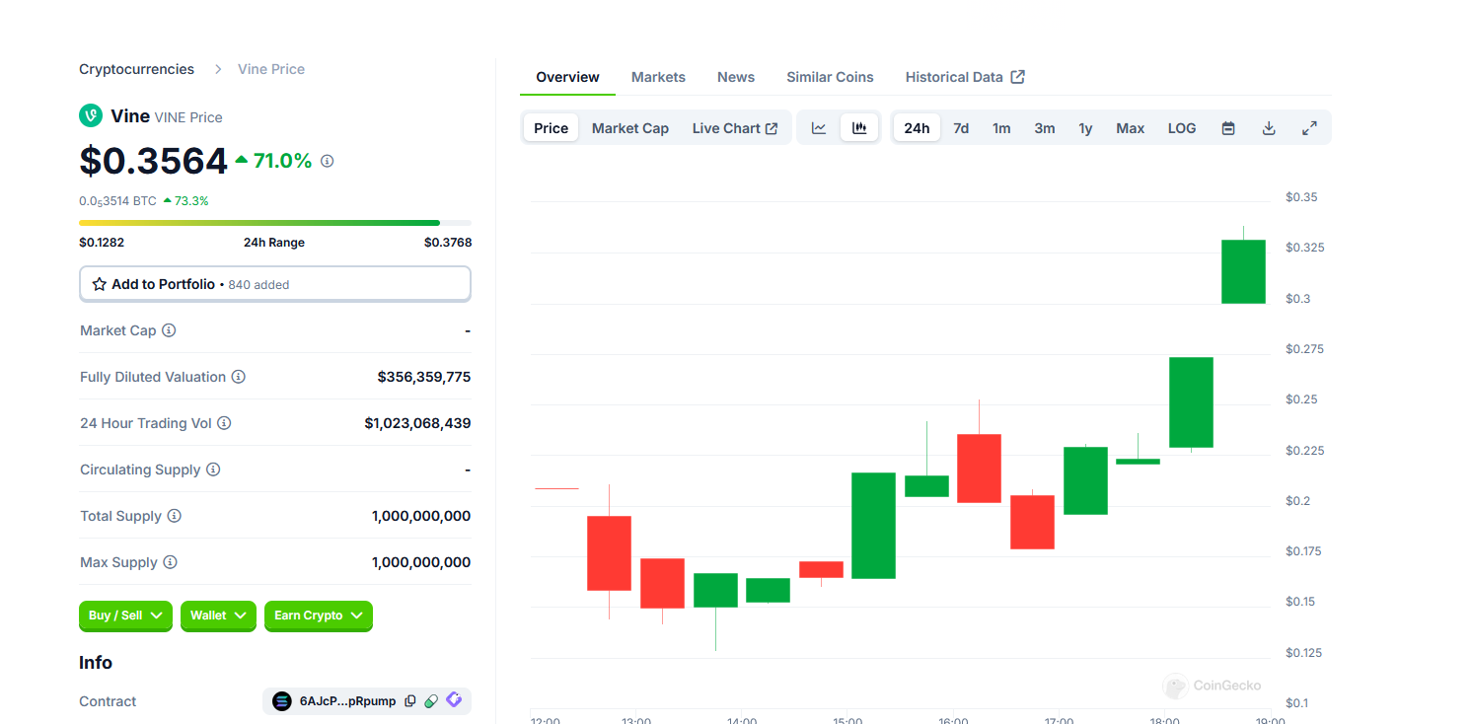
Task: Click the contract address 6AJcP...pRpump
Action: pos(347,701)
